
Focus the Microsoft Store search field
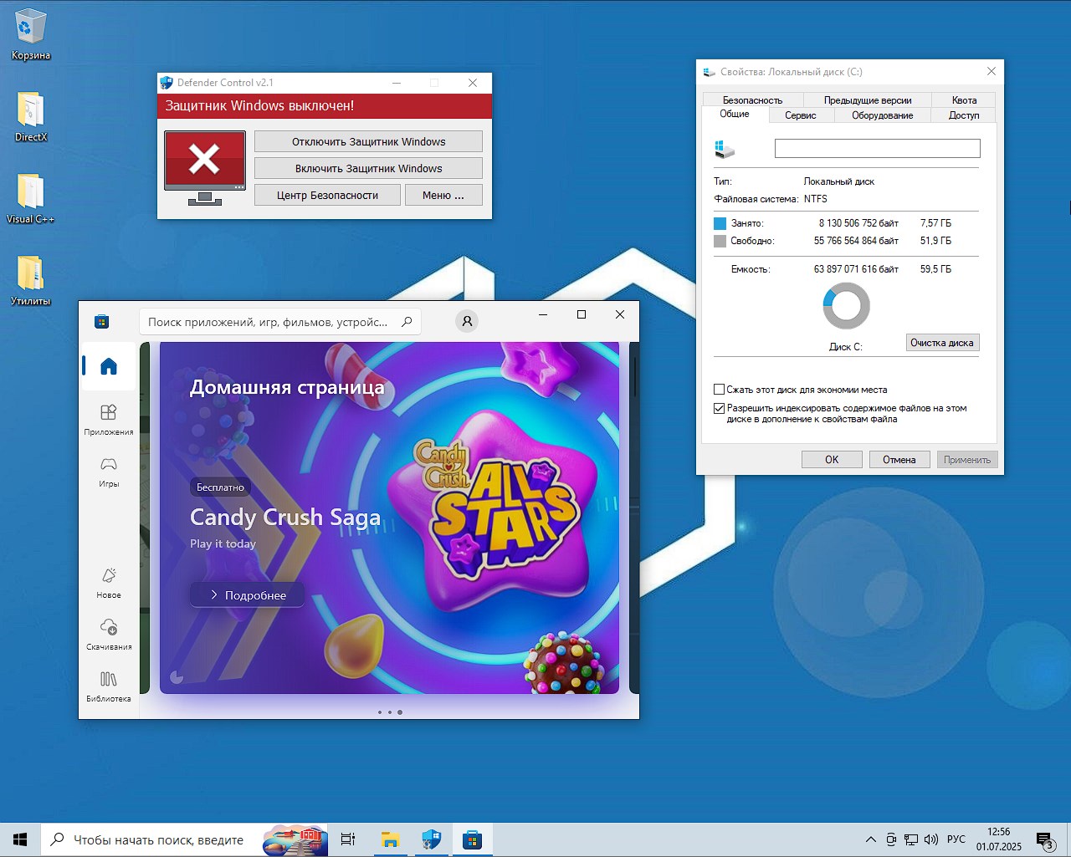(x=280, y=322)
